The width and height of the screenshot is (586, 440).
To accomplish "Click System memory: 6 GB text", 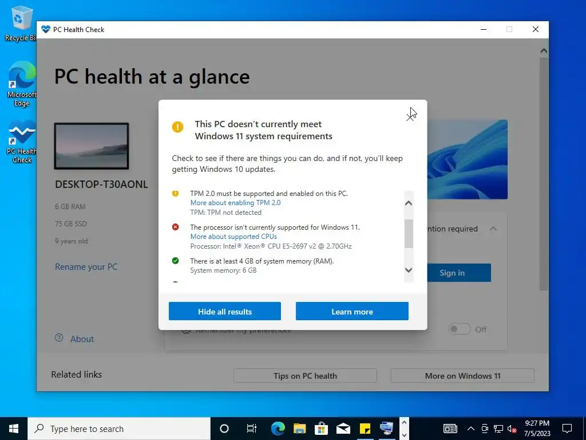I will (x=224, y=270).
